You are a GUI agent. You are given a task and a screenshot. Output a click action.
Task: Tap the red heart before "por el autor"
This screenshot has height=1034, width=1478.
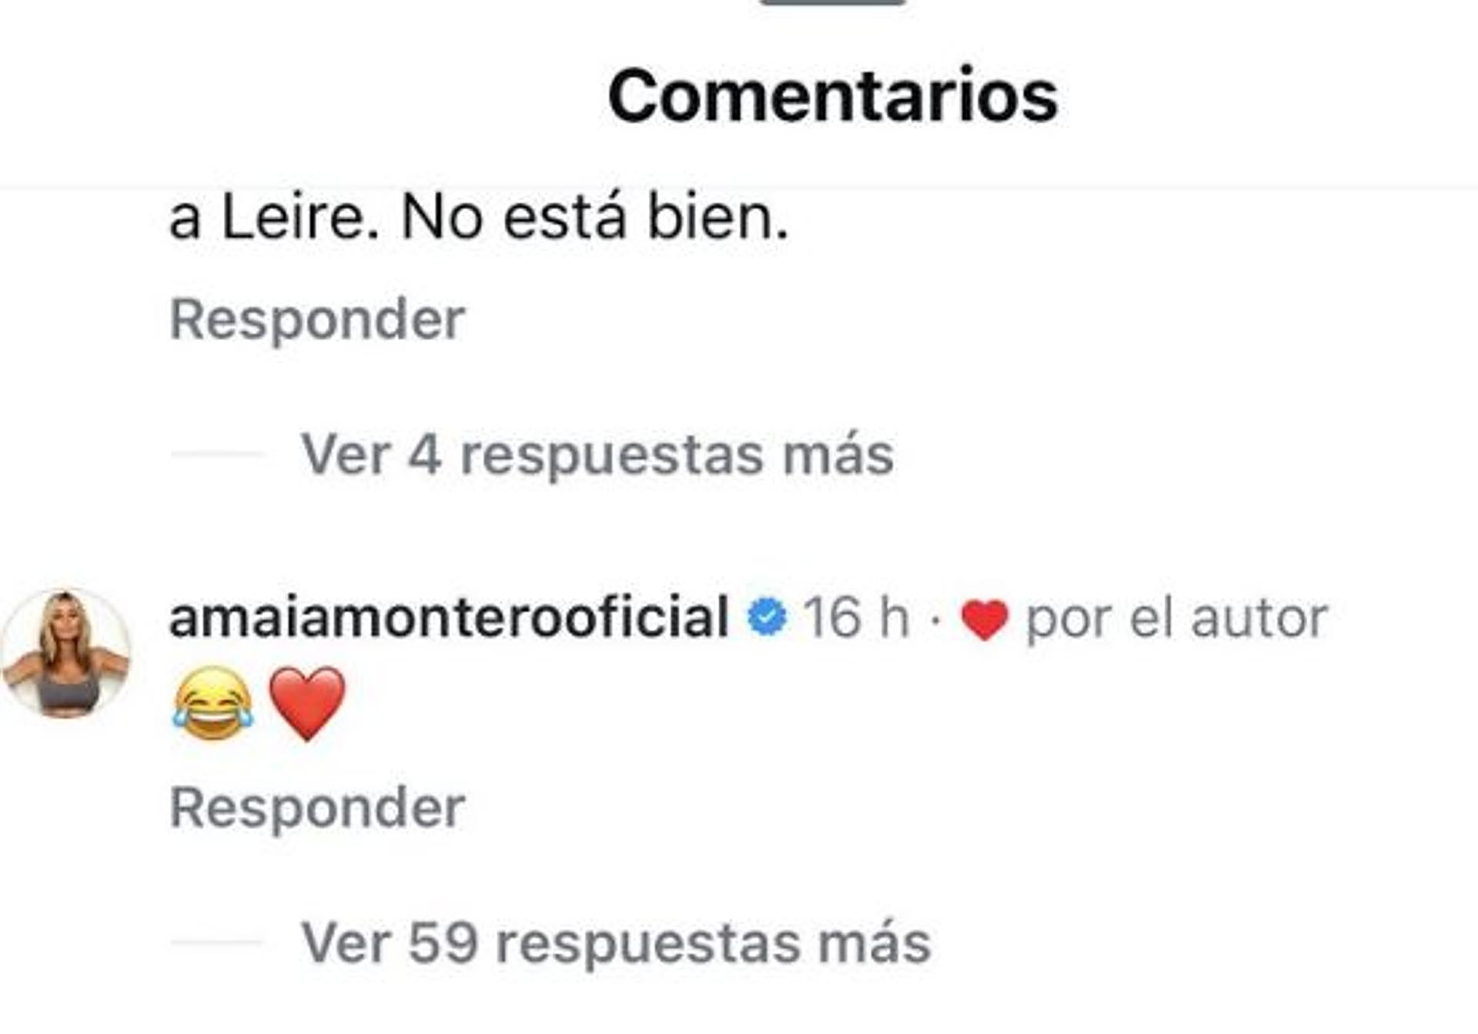coord(985,620)
